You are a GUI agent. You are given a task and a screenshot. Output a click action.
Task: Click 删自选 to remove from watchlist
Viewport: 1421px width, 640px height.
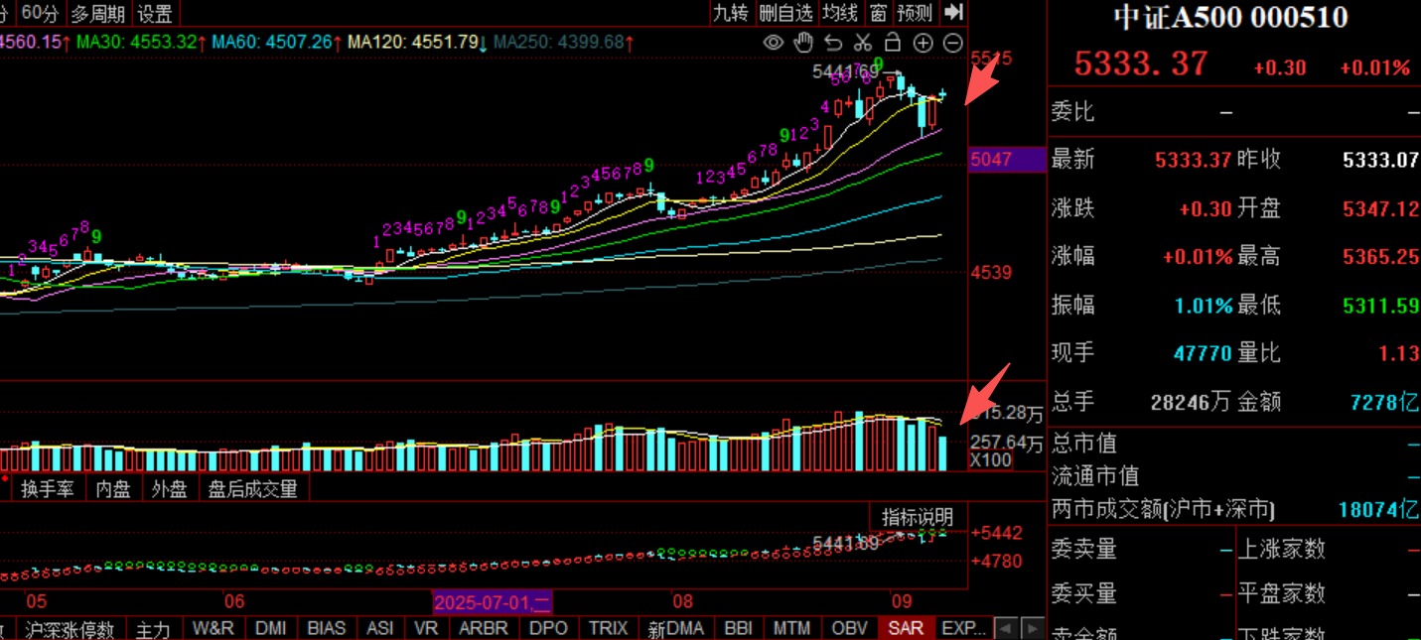(x=785, y=13)
